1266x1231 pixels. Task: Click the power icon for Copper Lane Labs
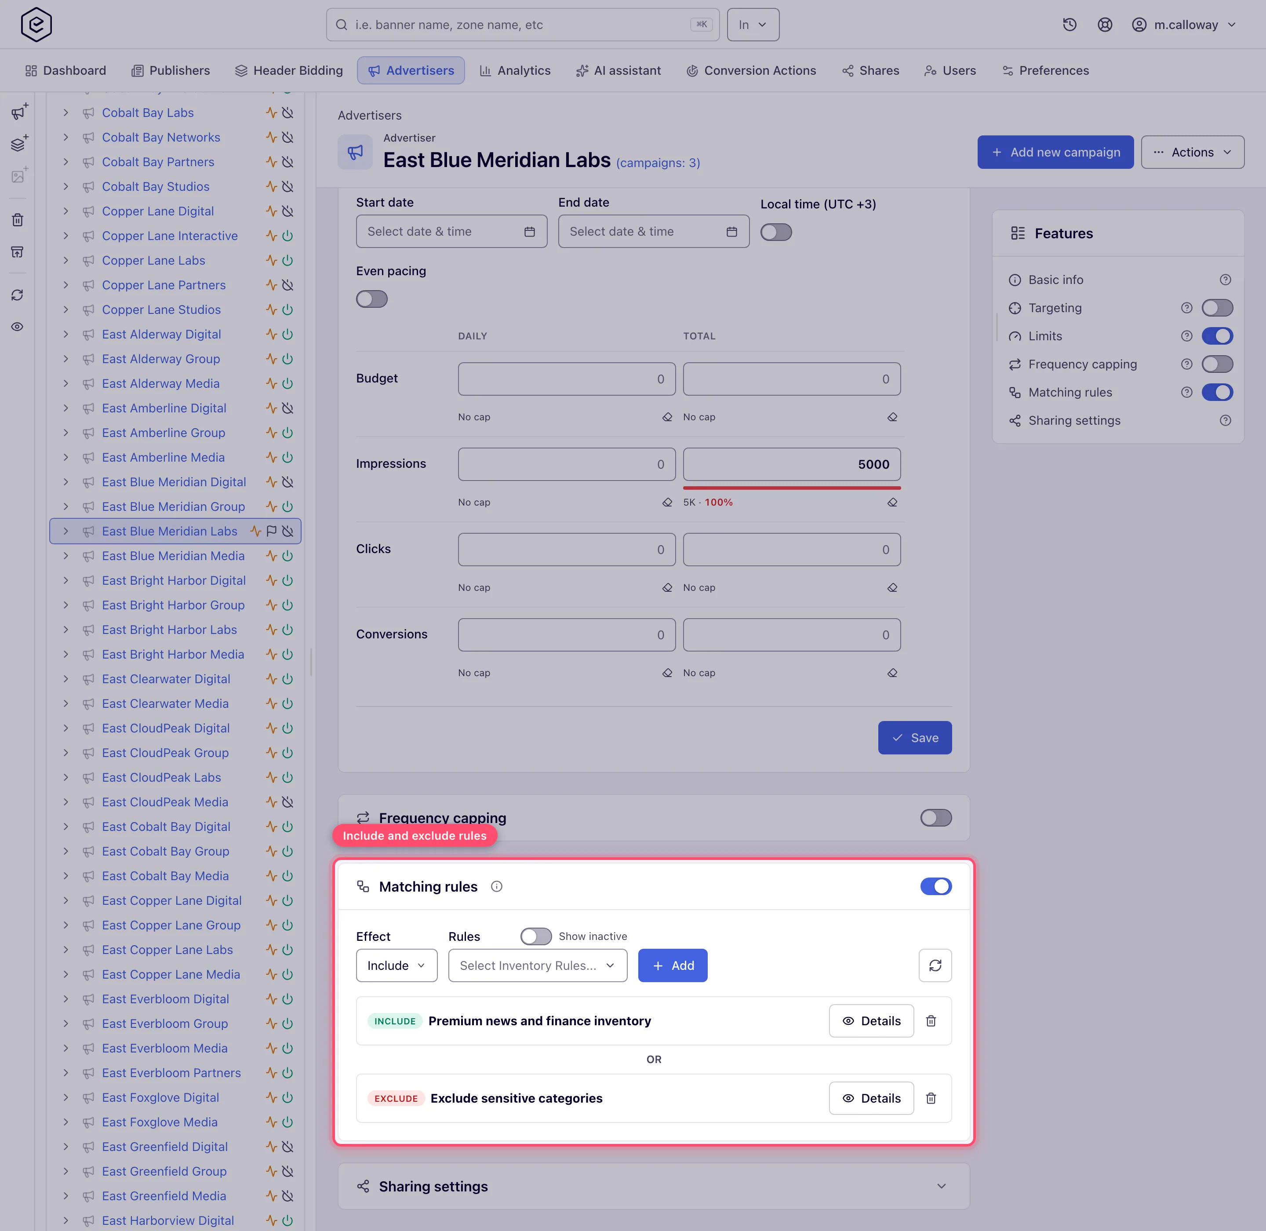[x=288, y=261]
